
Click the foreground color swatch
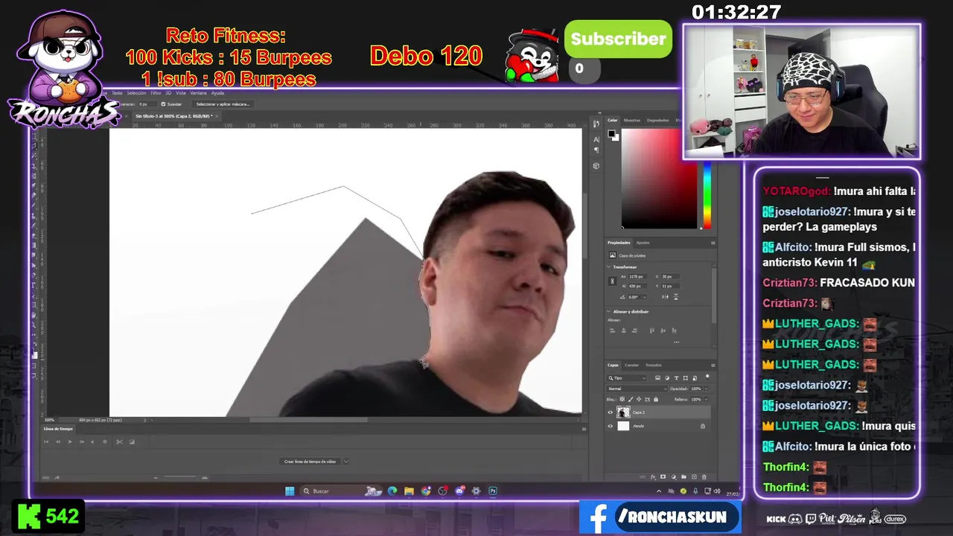[611, 134]
